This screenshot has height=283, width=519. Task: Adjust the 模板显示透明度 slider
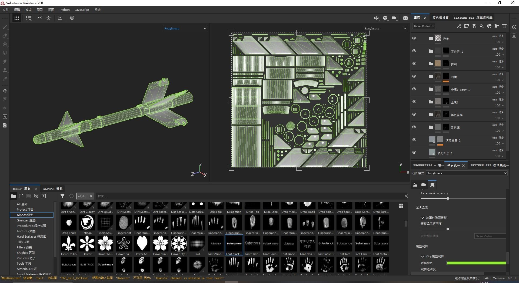(x=448, y=229)
